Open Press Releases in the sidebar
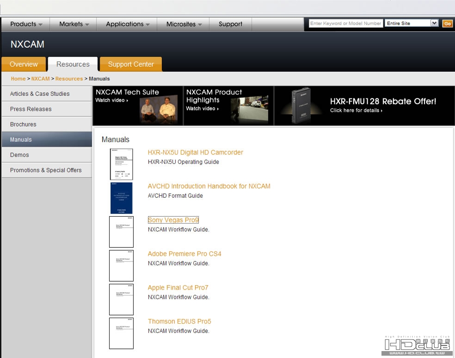The height and width of the screenshot is (358, 455). tap(47, 109)
